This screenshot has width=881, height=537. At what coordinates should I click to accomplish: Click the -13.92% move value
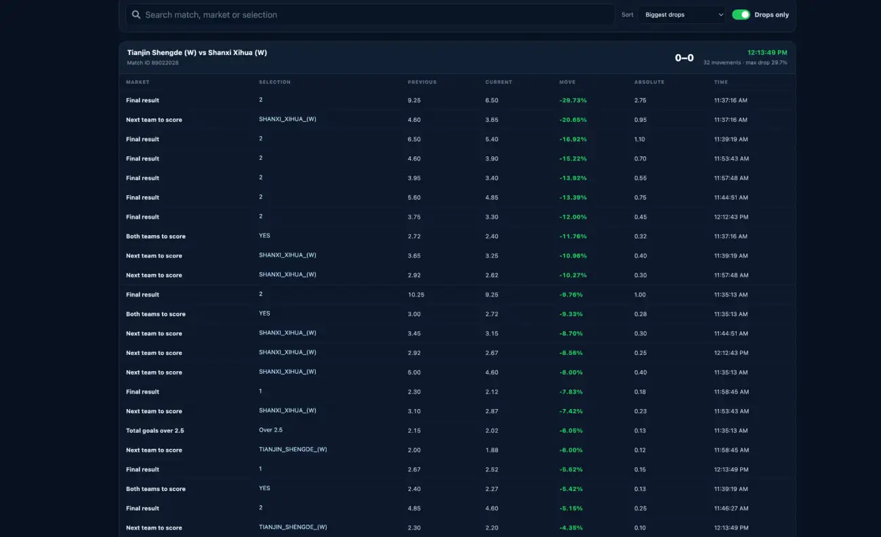(573, 178)
